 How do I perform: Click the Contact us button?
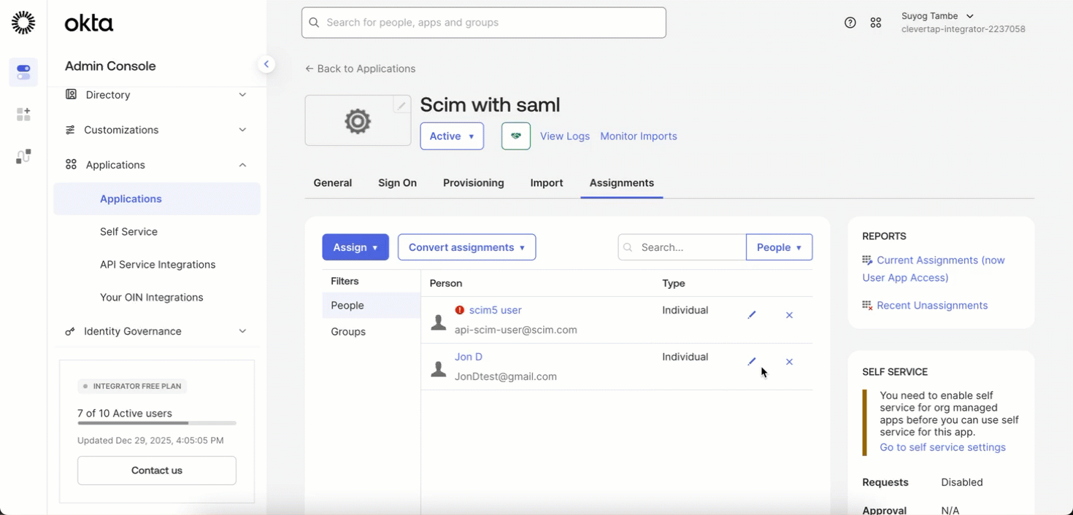point(157,471)
